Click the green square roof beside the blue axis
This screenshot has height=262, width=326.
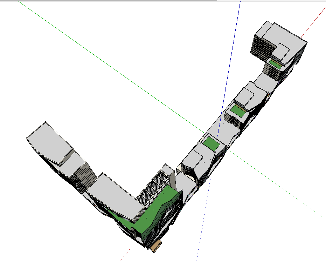coord(211,143)
